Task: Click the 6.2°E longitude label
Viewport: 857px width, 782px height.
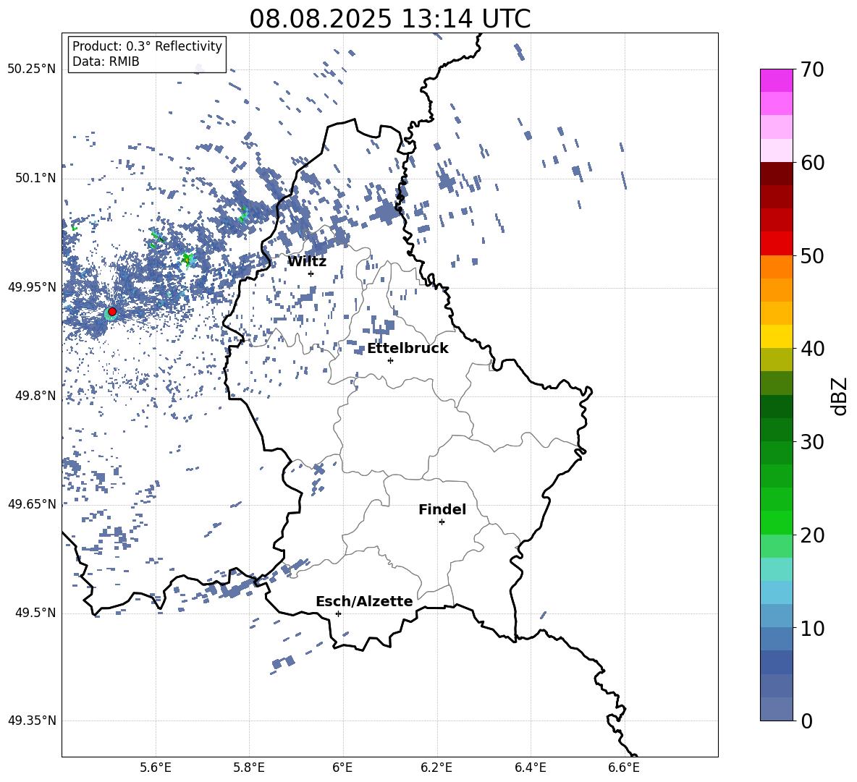Action: [436, 768]
